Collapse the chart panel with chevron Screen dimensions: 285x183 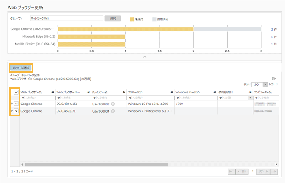145,56
